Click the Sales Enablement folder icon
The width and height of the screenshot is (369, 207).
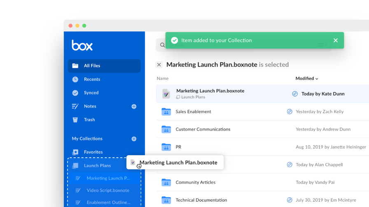tap(166, 112)
